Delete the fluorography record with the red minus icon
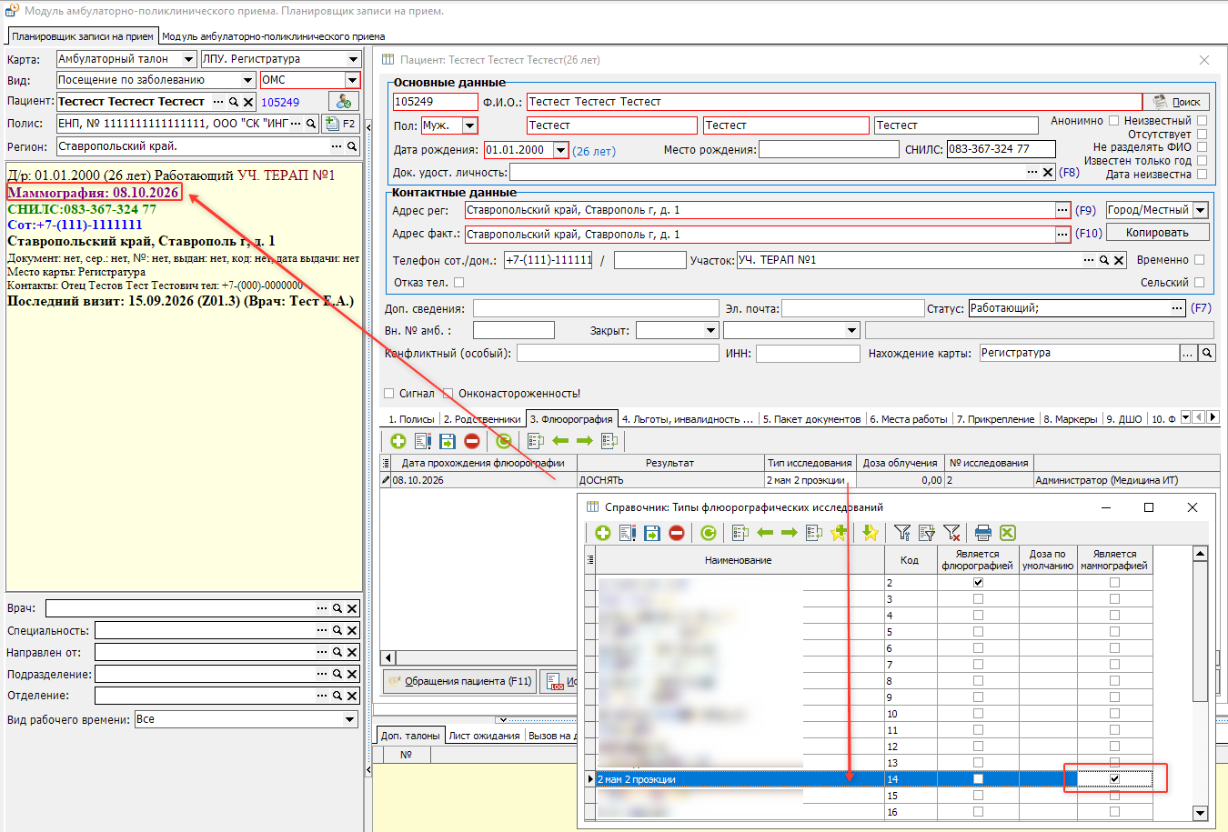Screen dimensions: 1228x832 click(x=472, y=441)
